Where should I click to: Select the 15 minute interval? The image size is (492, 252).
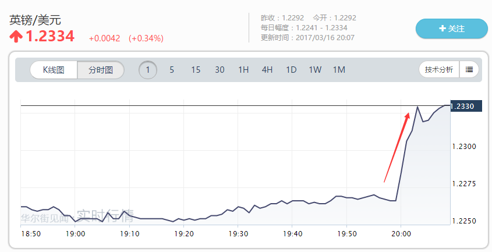(x=196, y=70)
